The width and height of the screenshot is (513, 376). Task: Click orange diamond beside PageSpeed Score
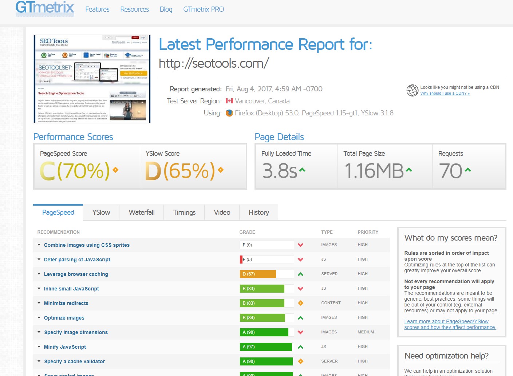pos(115,170)
